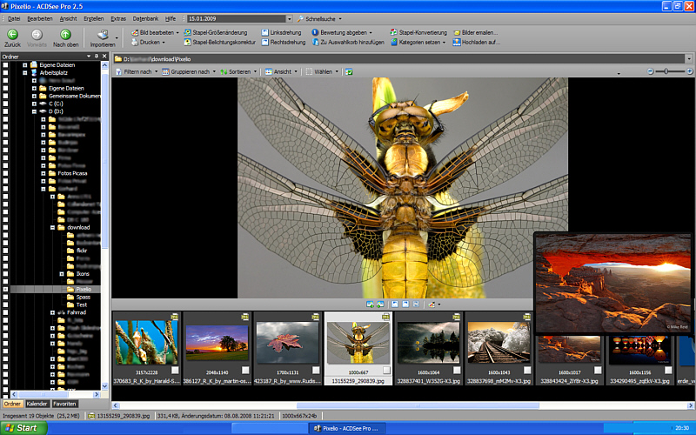Open the Sortieren dropdown
Viewport: 696px width, 435px height.
pos(241,71)
